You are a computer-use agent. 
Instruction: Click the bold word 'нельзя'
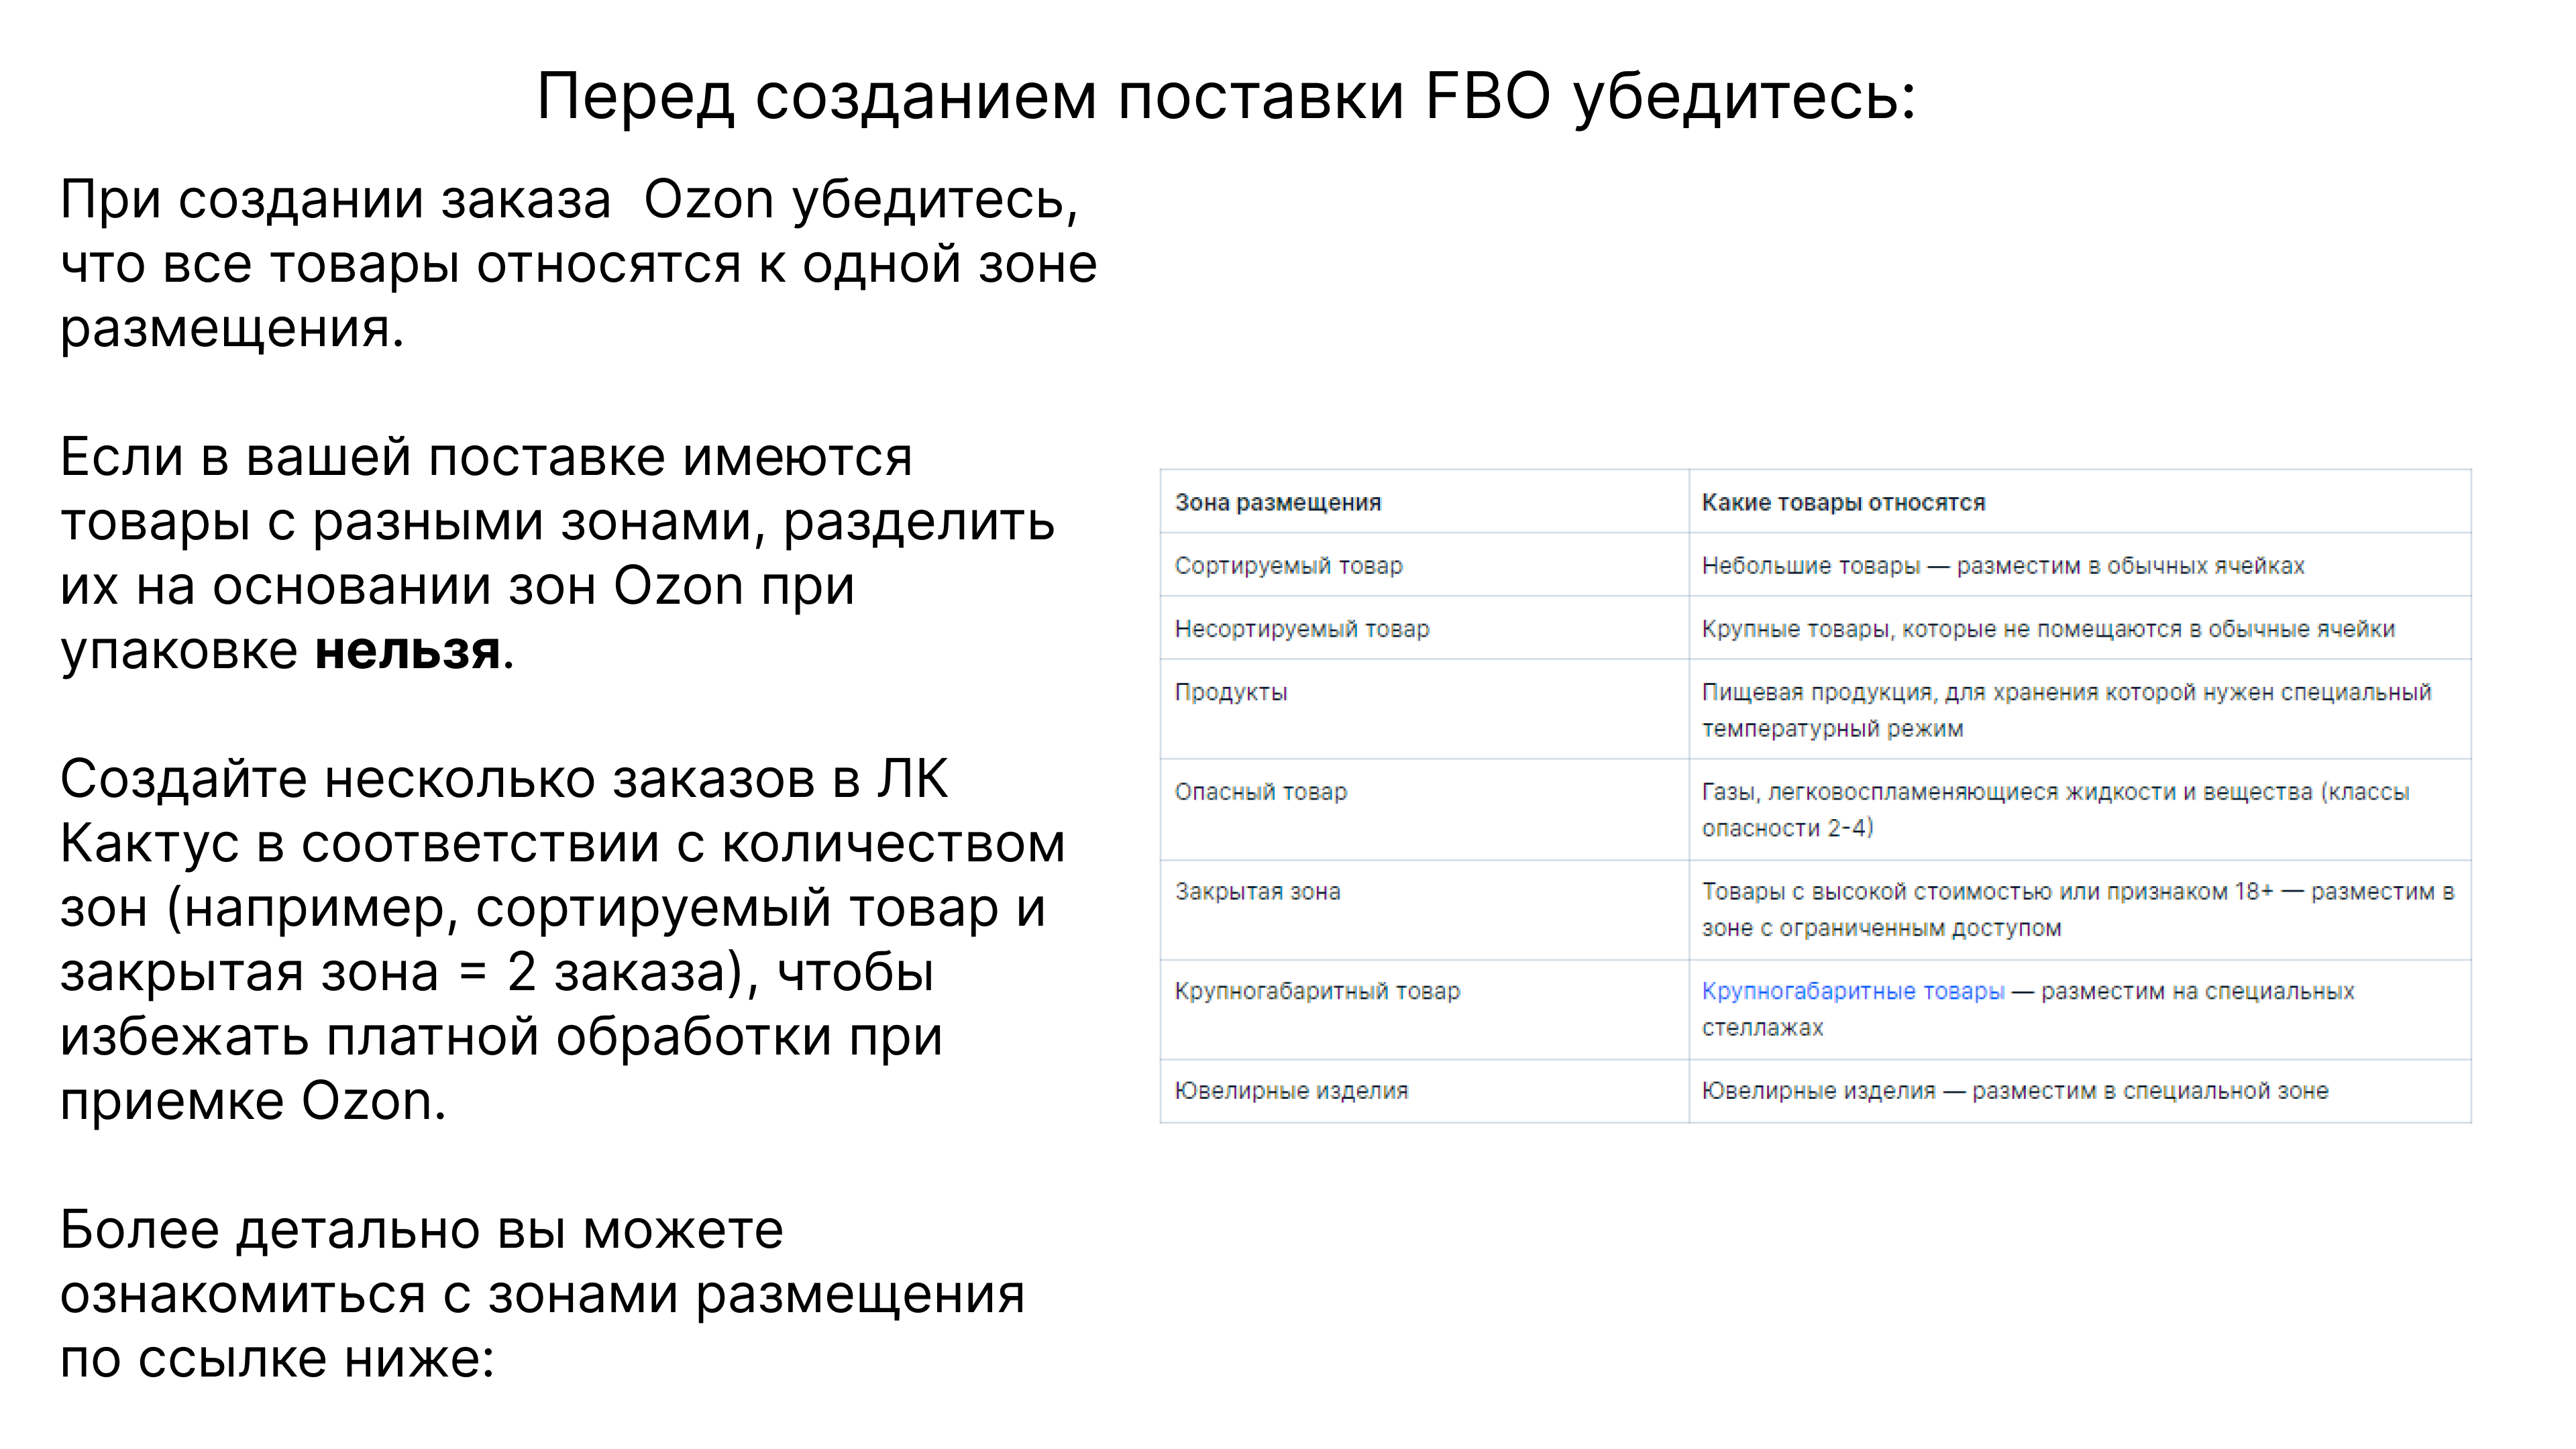[407, 651]
